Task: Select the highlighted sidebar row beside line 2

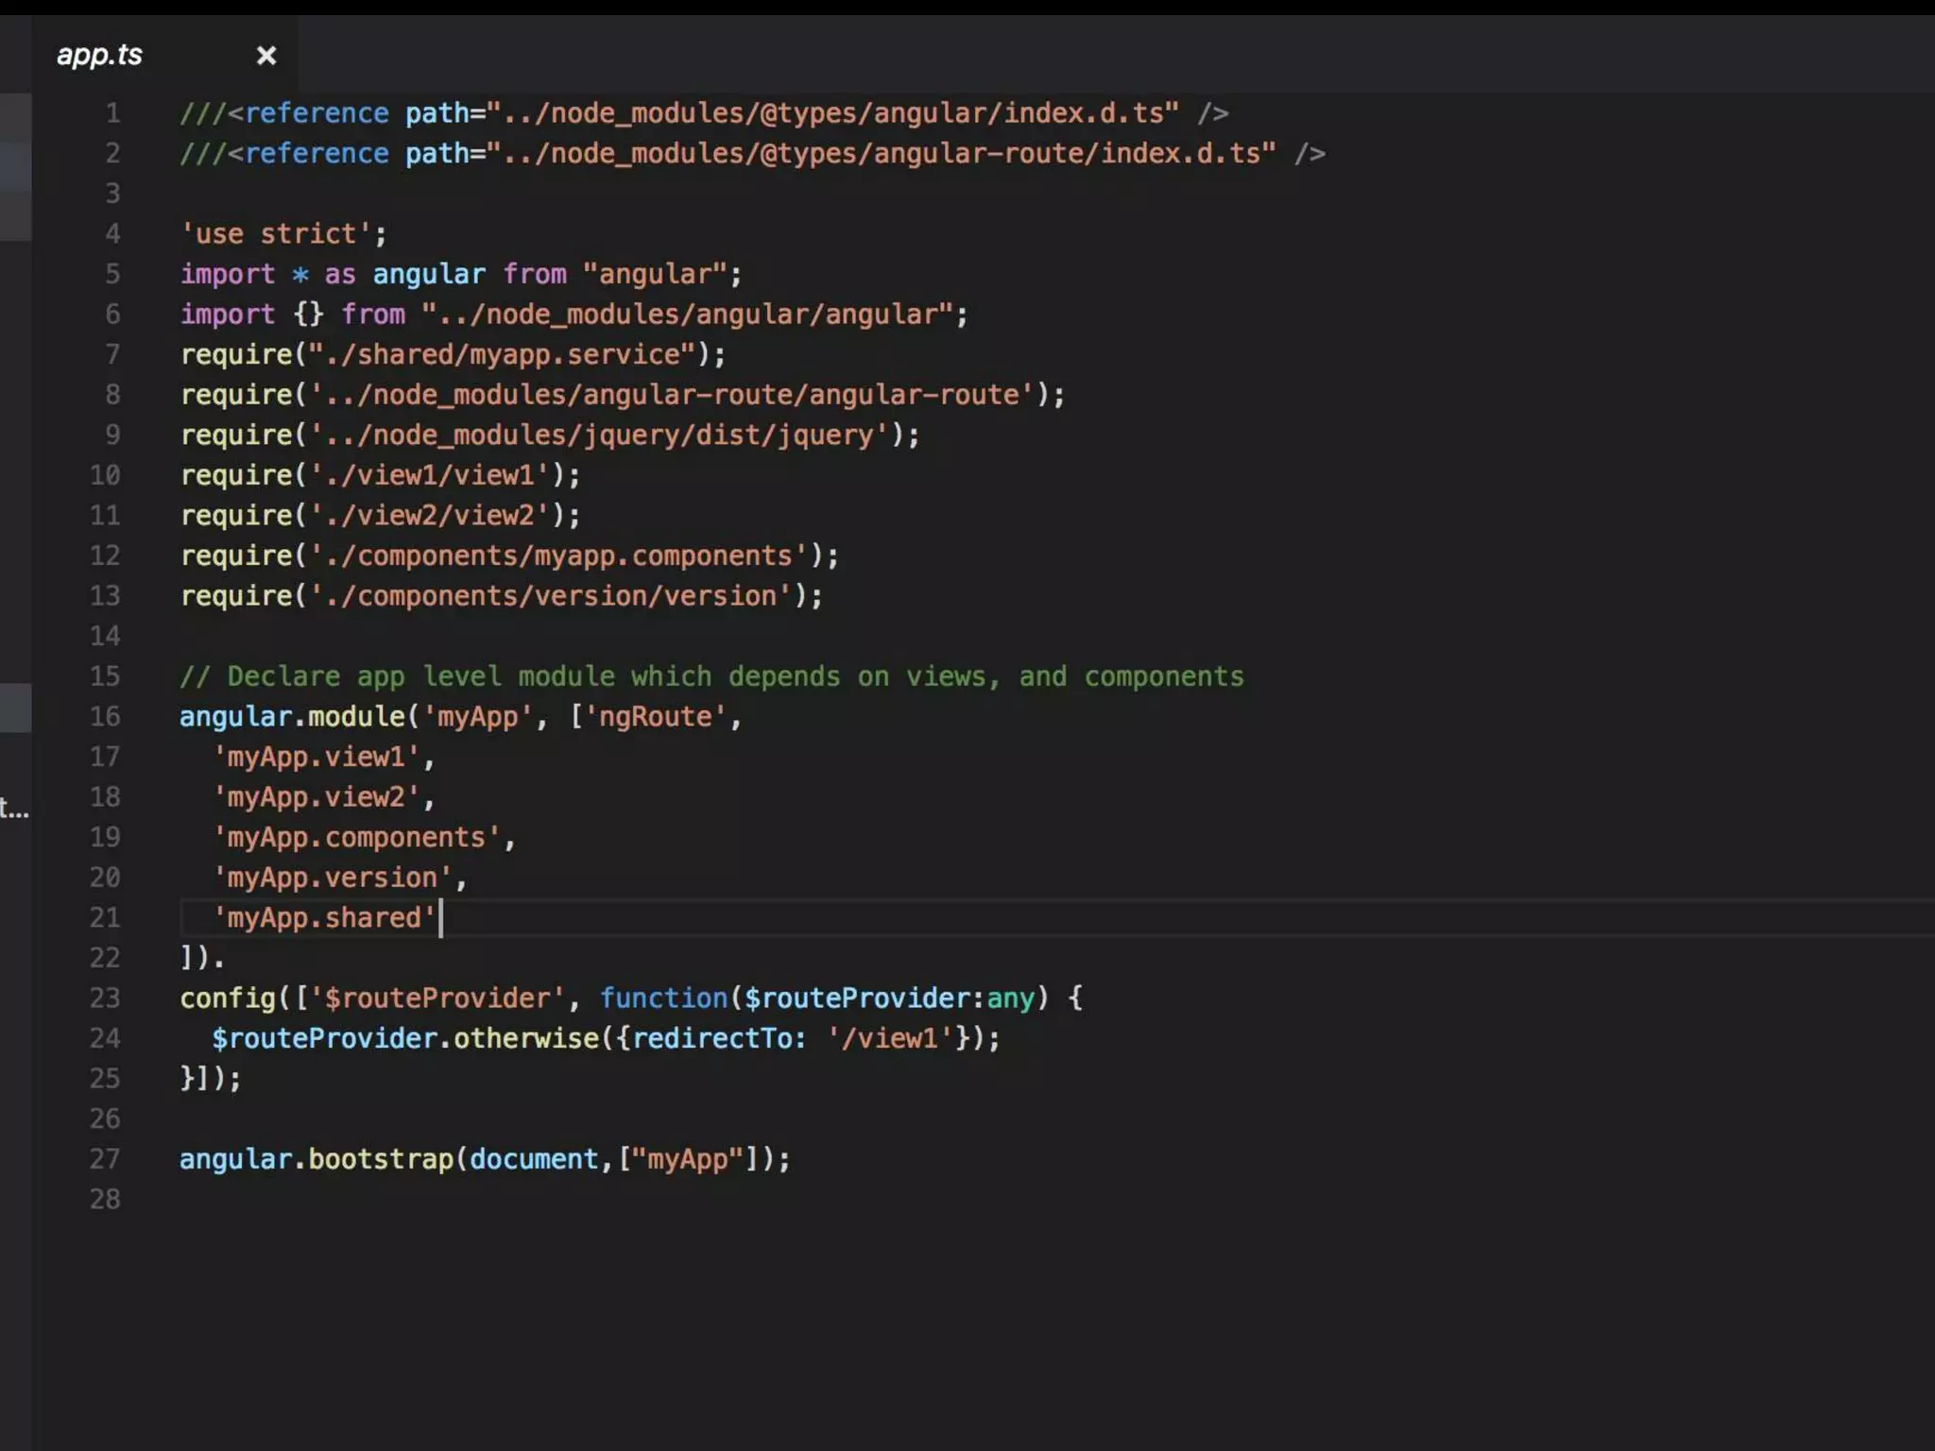Action: pos(15,165)
